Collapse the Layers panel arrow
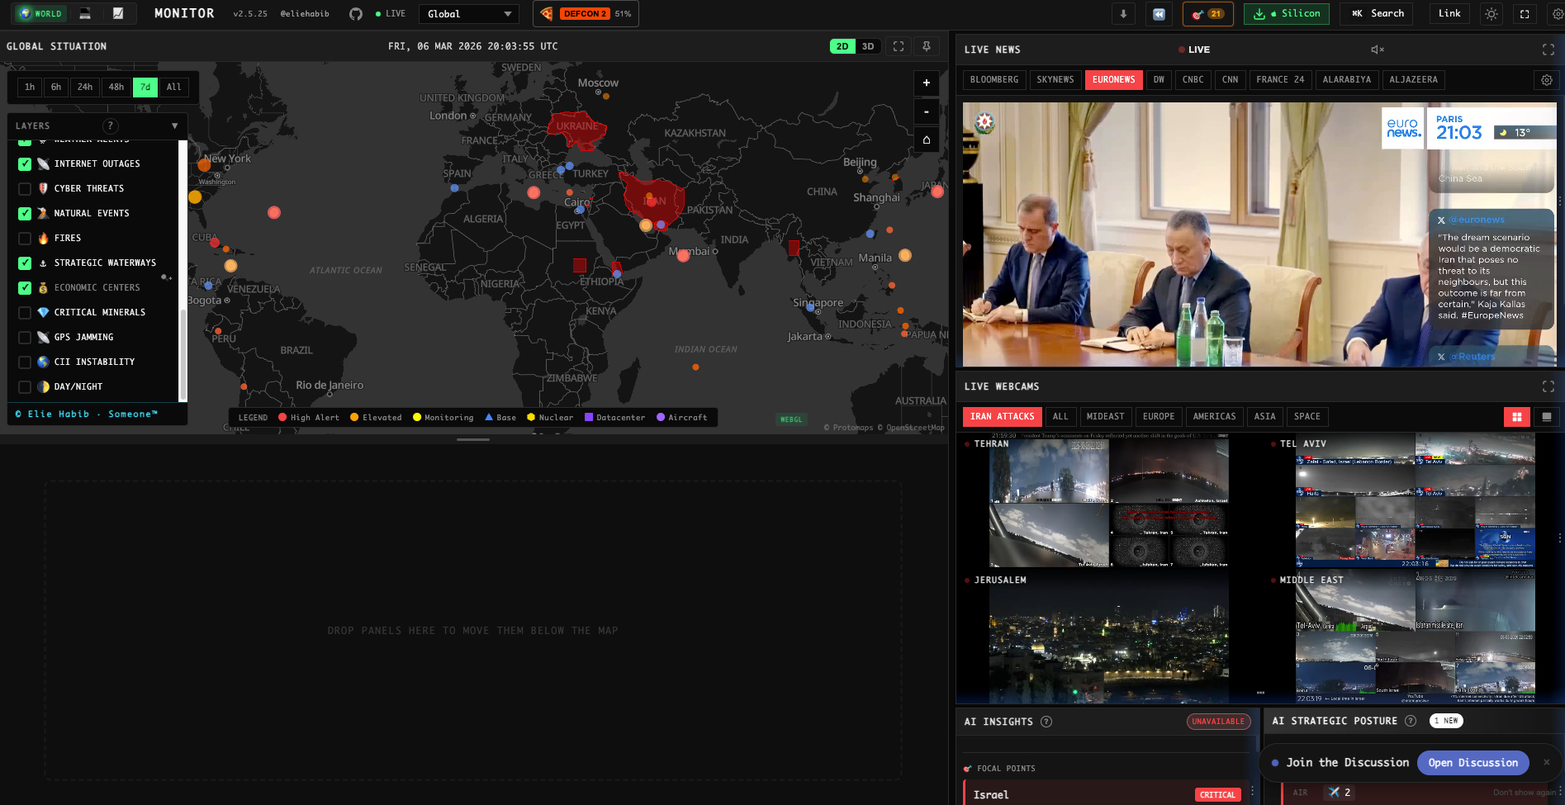This screenshot has height=805, width=1565. click(x=174, y=126)
